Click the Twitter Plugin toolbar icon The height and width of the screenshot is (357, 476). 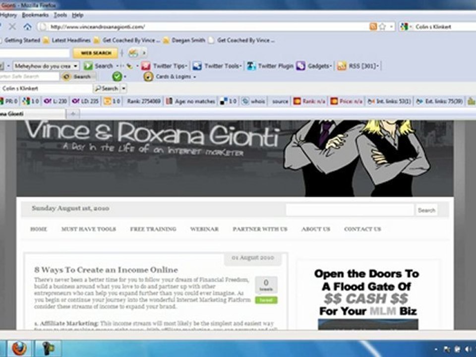[x=270, y=66]
